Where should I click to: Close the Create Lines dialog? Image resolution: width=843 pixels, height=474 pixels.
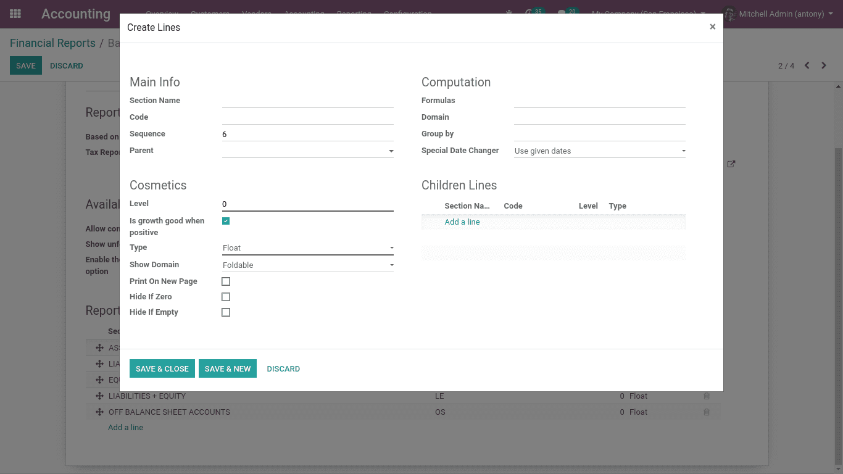click(x=712, y=27)
